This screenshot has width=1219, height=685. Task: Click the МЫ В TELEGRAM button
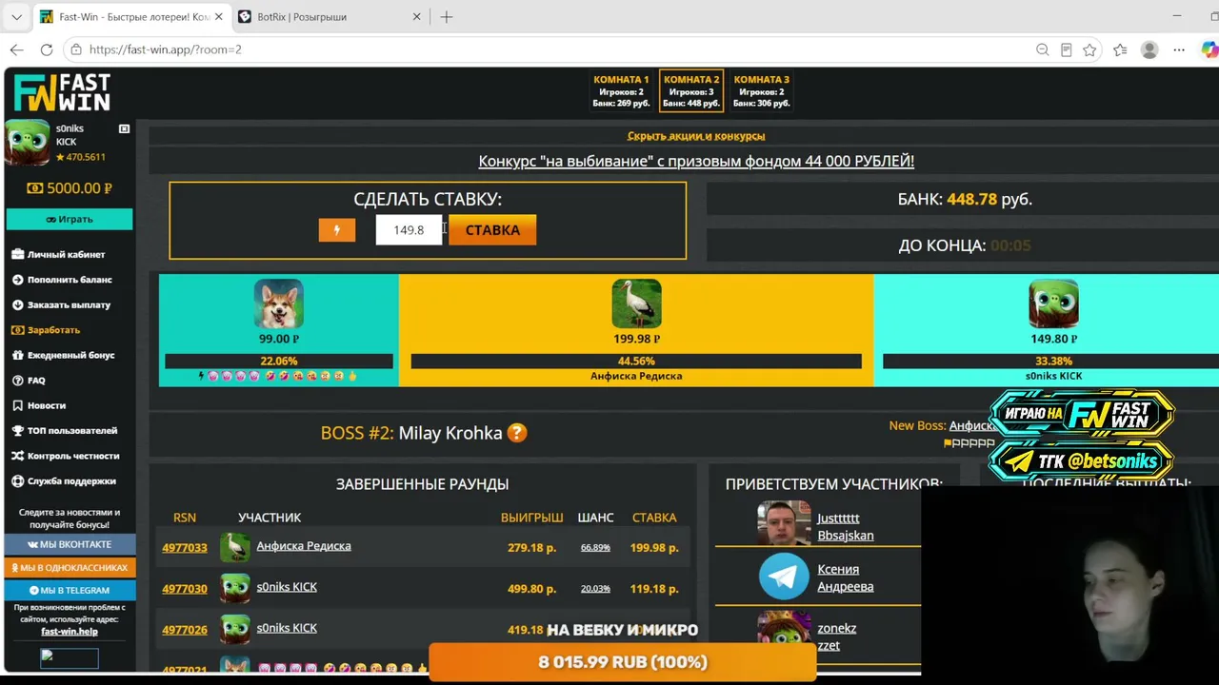coord(70,590)
